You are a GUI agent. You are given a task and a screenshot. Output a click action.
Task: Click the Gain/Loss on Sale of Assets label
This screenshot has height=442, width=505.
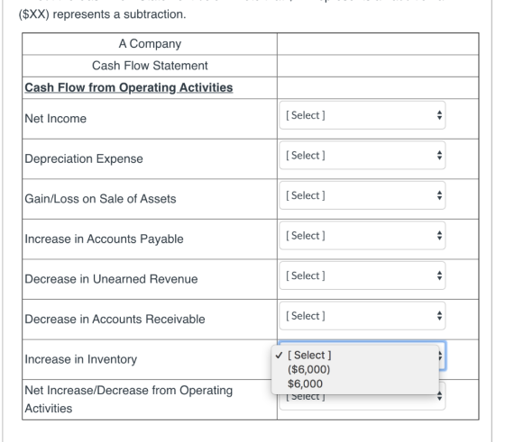click(100, 199)
